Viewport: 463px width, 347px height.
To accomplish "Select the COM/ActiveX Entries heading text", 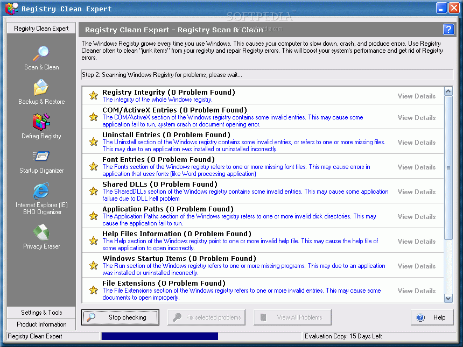I will (x=174, y=110).
